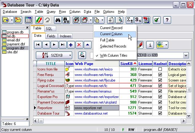Toggle HasInst checkbox for Rename*us

[160, 91]
